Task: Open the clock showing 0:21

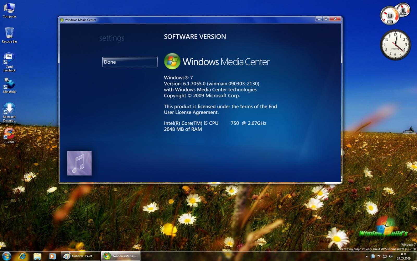Action: tap(403, 256)
